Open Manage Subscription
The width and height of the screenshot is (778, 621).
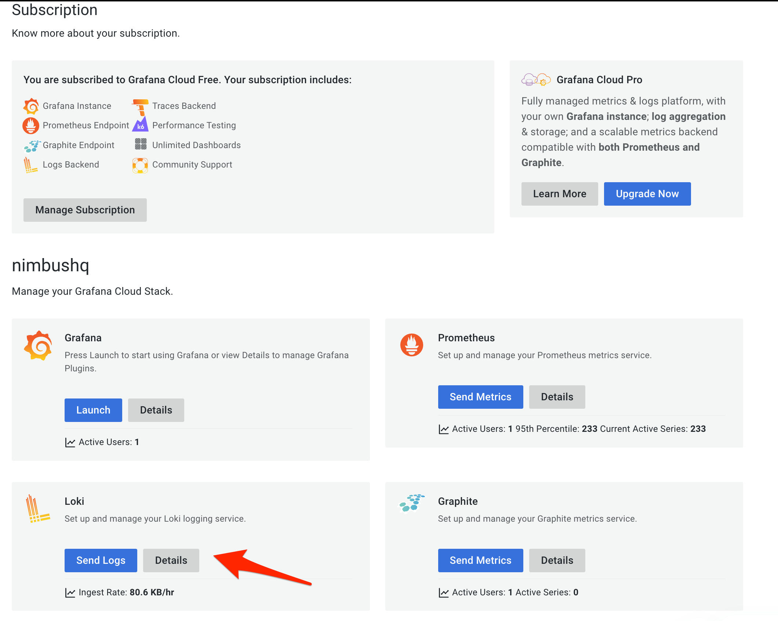coord(85,210)
